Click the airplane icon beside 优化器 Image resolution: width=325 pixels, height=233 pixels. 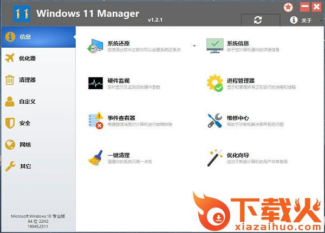[x=10, y=58]
